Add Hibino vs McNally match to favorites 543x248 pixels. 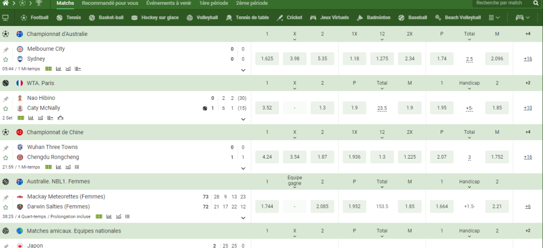point(5,108)
